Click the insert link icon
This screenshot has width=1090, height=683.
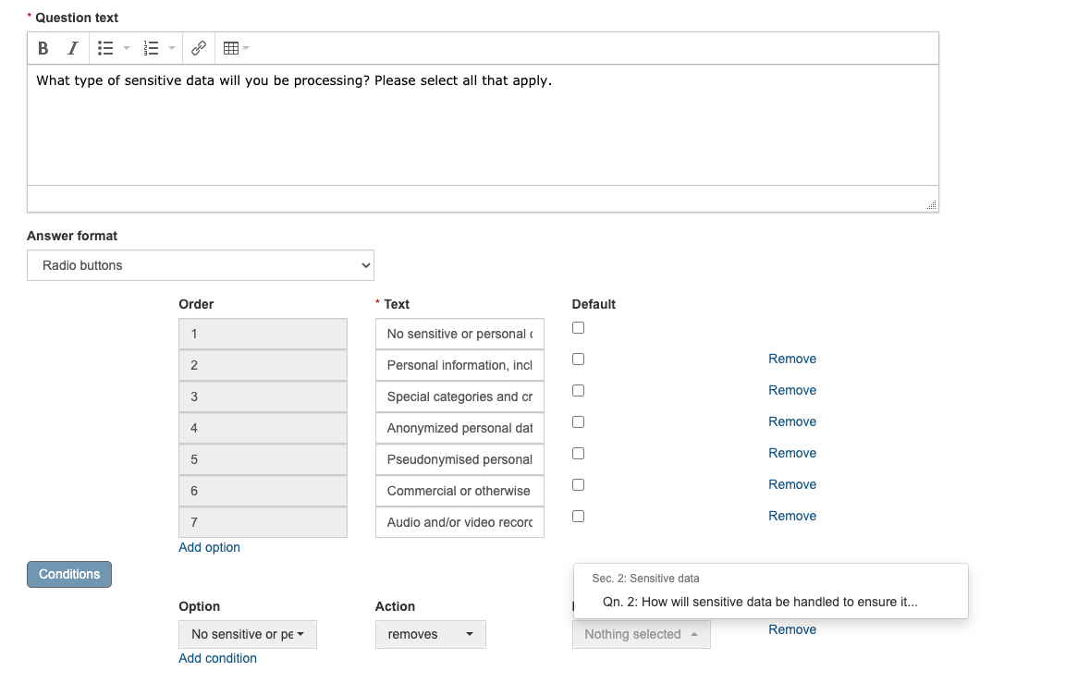pos(198,48)
